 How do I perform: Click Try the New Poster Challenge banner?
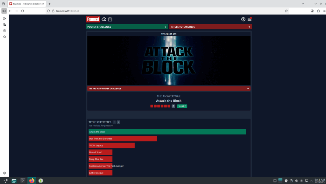click(169, 89)
